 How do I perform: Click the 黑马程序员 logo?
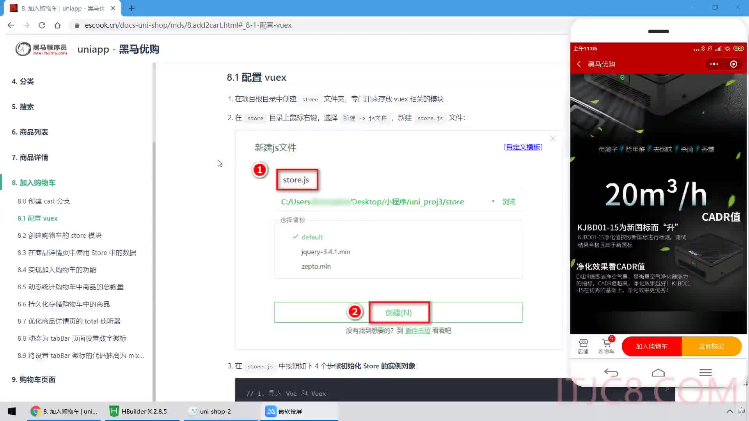pos(41,49)
